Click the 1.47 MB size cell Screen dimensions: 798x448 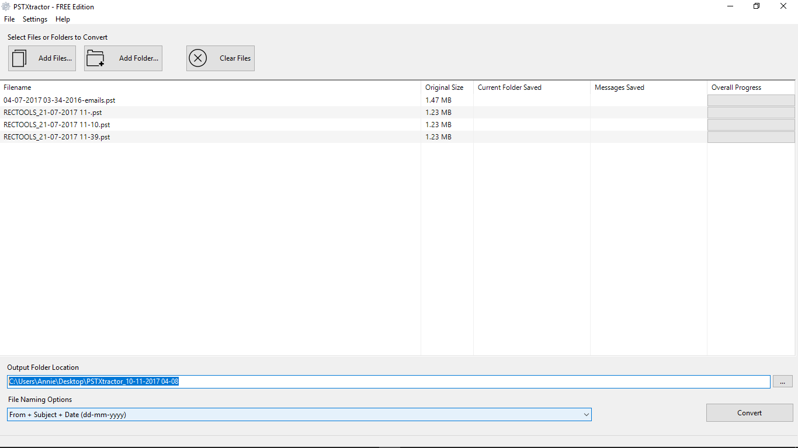[438, 100]
